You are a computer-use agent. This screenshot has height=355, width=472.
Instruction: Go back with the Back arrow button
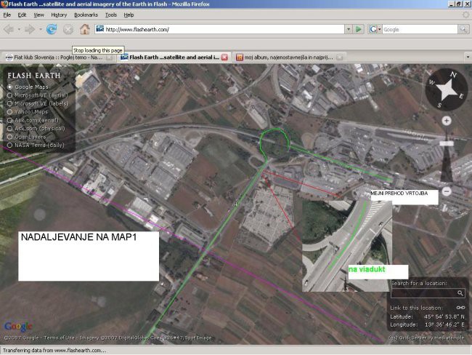click(9, 30)
